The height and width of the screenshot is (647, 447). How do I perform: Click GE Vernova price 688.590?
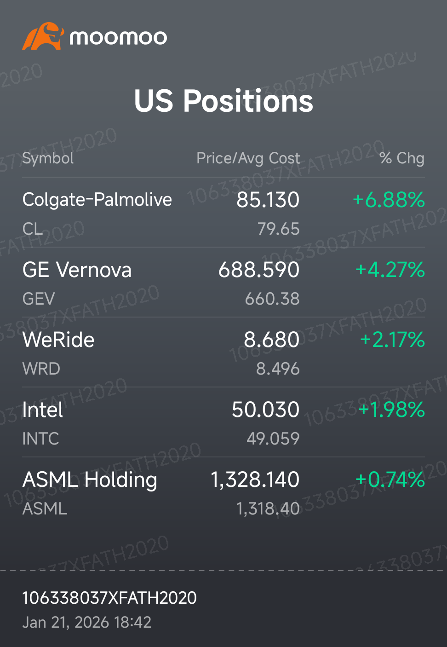pos(259,270)
